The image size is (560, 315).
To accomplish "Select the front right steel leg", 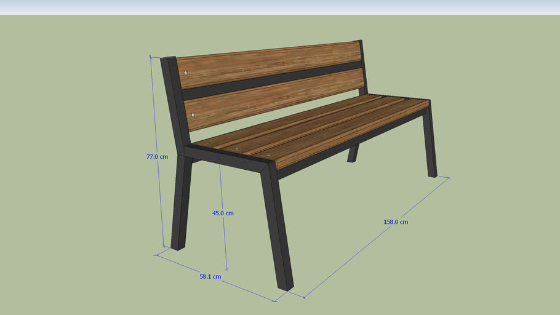I will point(430,142).
